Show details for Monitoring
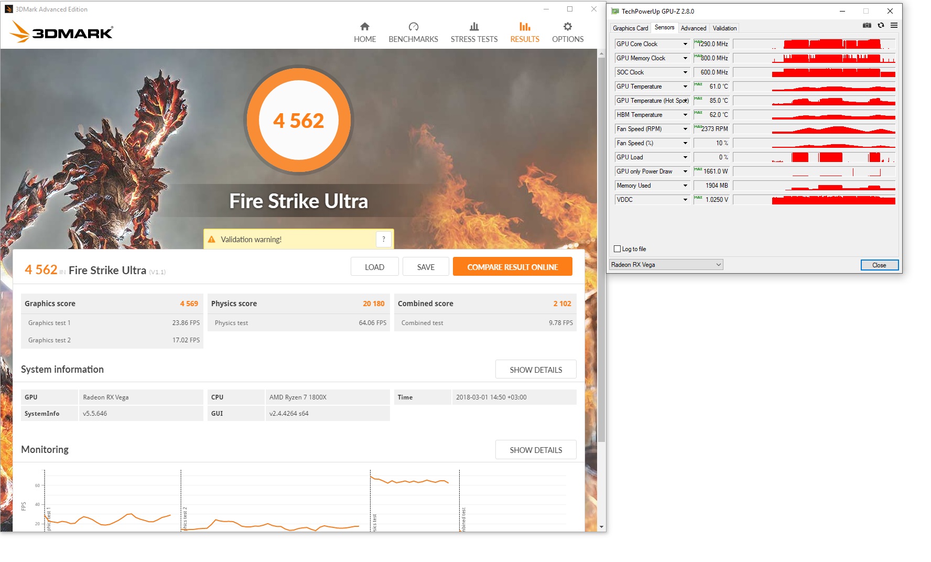Screen dimensions: 931x562 pyautogui.click(x=536, y=450)
